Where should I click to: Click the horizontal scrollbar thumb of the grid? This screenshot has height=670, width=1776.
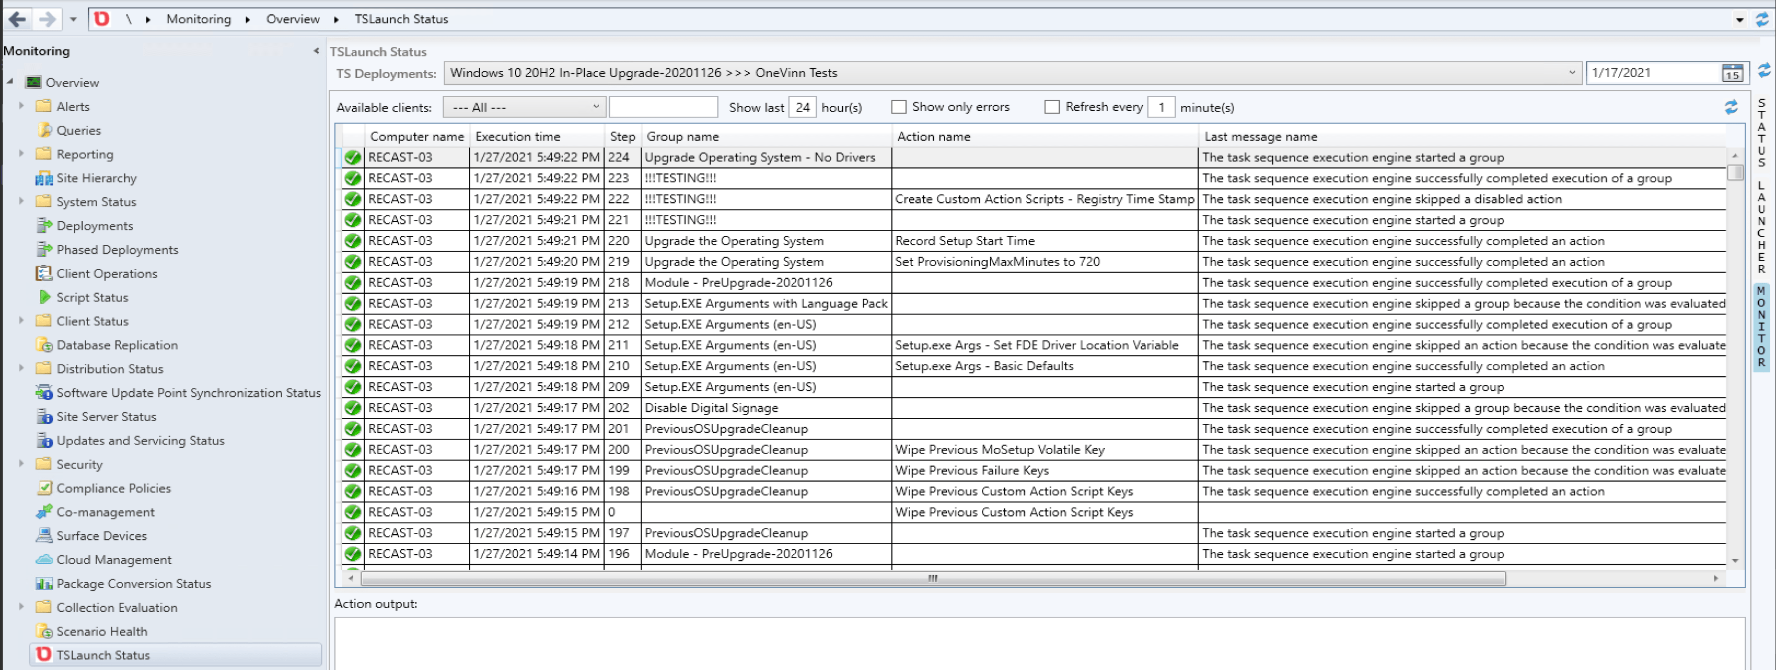932,579
